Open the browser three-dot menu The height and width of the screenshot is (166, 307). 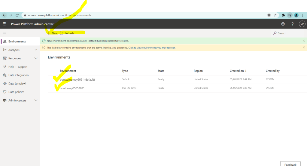[x=302, y=15]
